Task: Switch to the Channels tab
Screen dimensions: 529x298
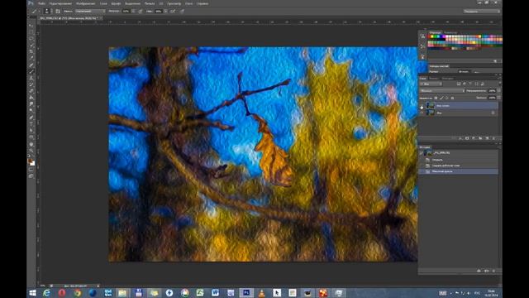Action: [434, 79]
